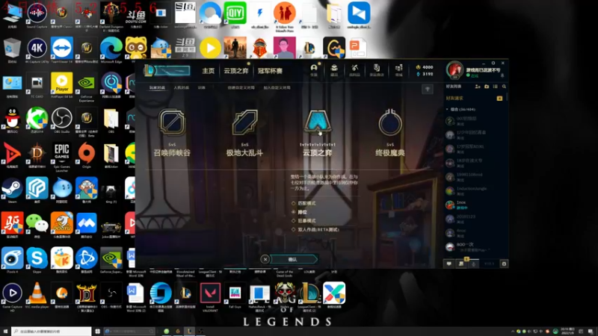Open VLC media player desktop shortcut
Viewport: 598px width, 336px height.
click(37, 294)
